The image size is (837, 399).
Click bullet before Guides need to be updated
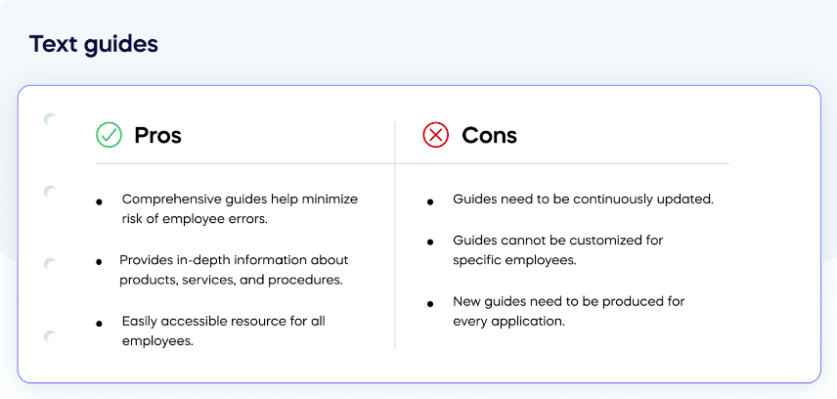point(430,201)
